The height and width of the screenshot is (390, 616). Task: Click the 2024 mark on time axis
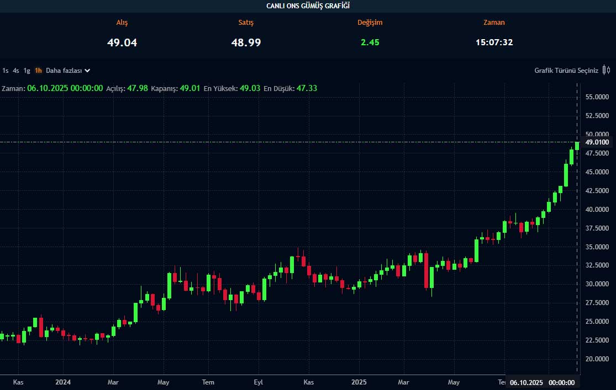[x=63, y=382]
